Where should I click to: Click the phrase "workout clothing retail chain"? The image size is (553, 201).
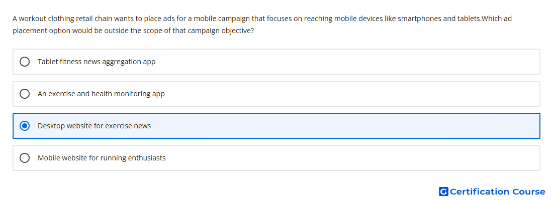(62, 19)
